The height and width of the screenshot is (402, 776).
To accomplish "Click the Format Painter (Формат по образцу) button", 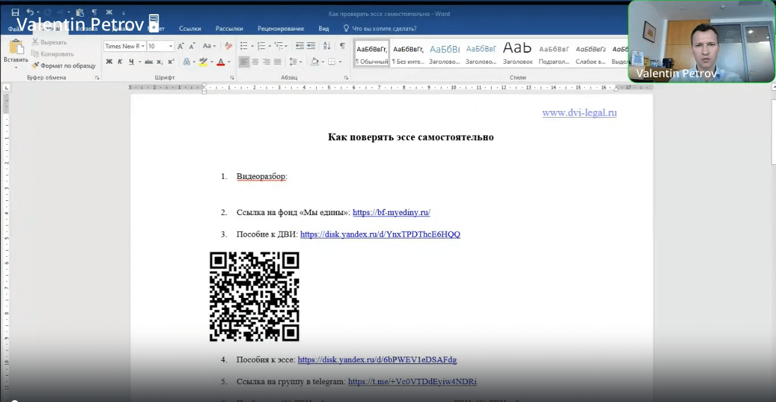I will (x=64, y=66).
